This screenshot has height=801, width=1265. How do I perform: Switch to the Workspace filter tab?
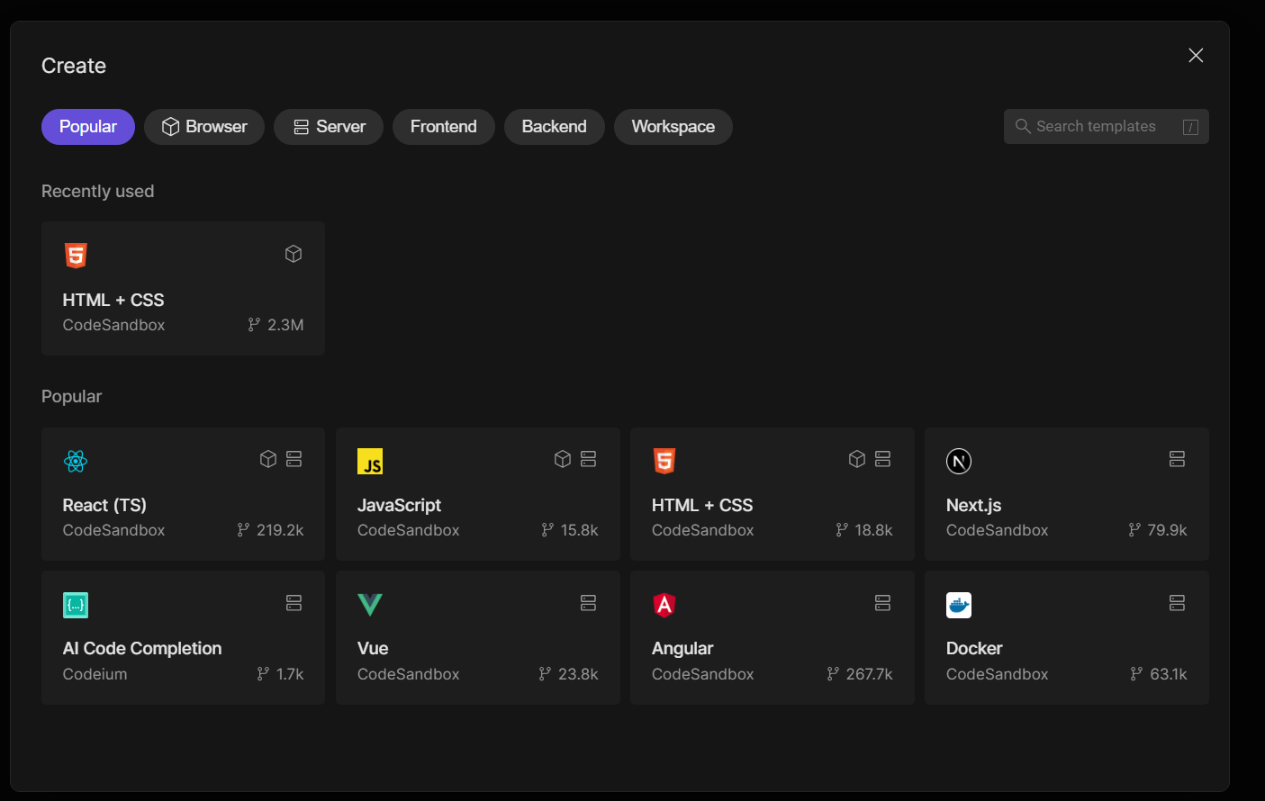coord(673,127)
